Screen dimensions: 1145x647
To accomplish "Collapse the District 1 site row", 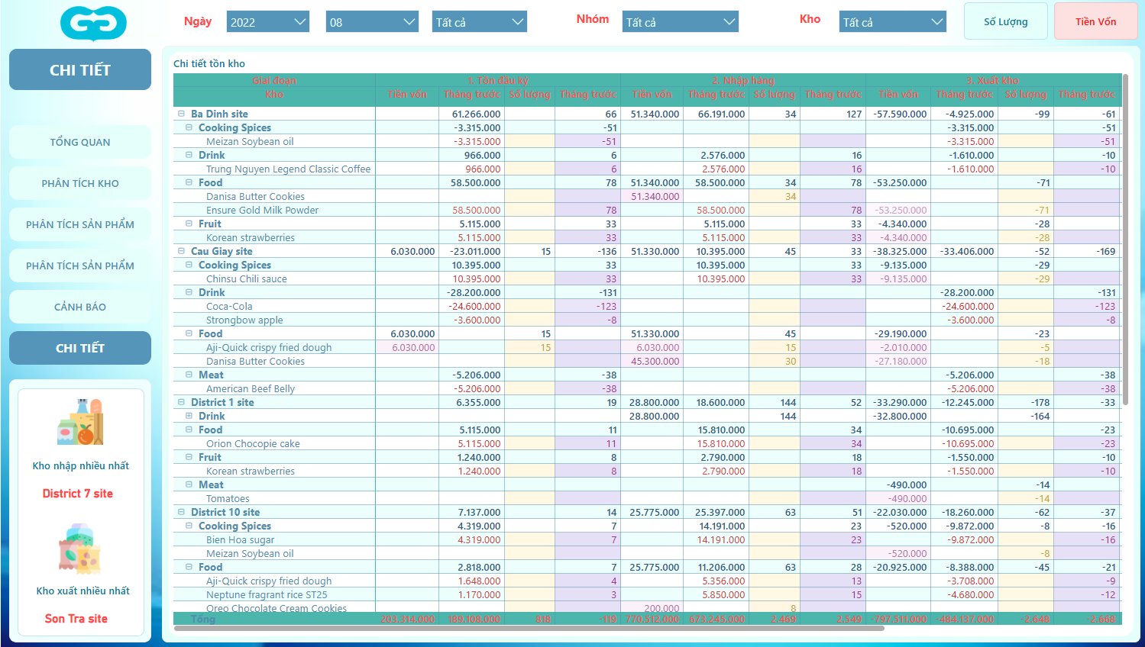I will point(182,402).
